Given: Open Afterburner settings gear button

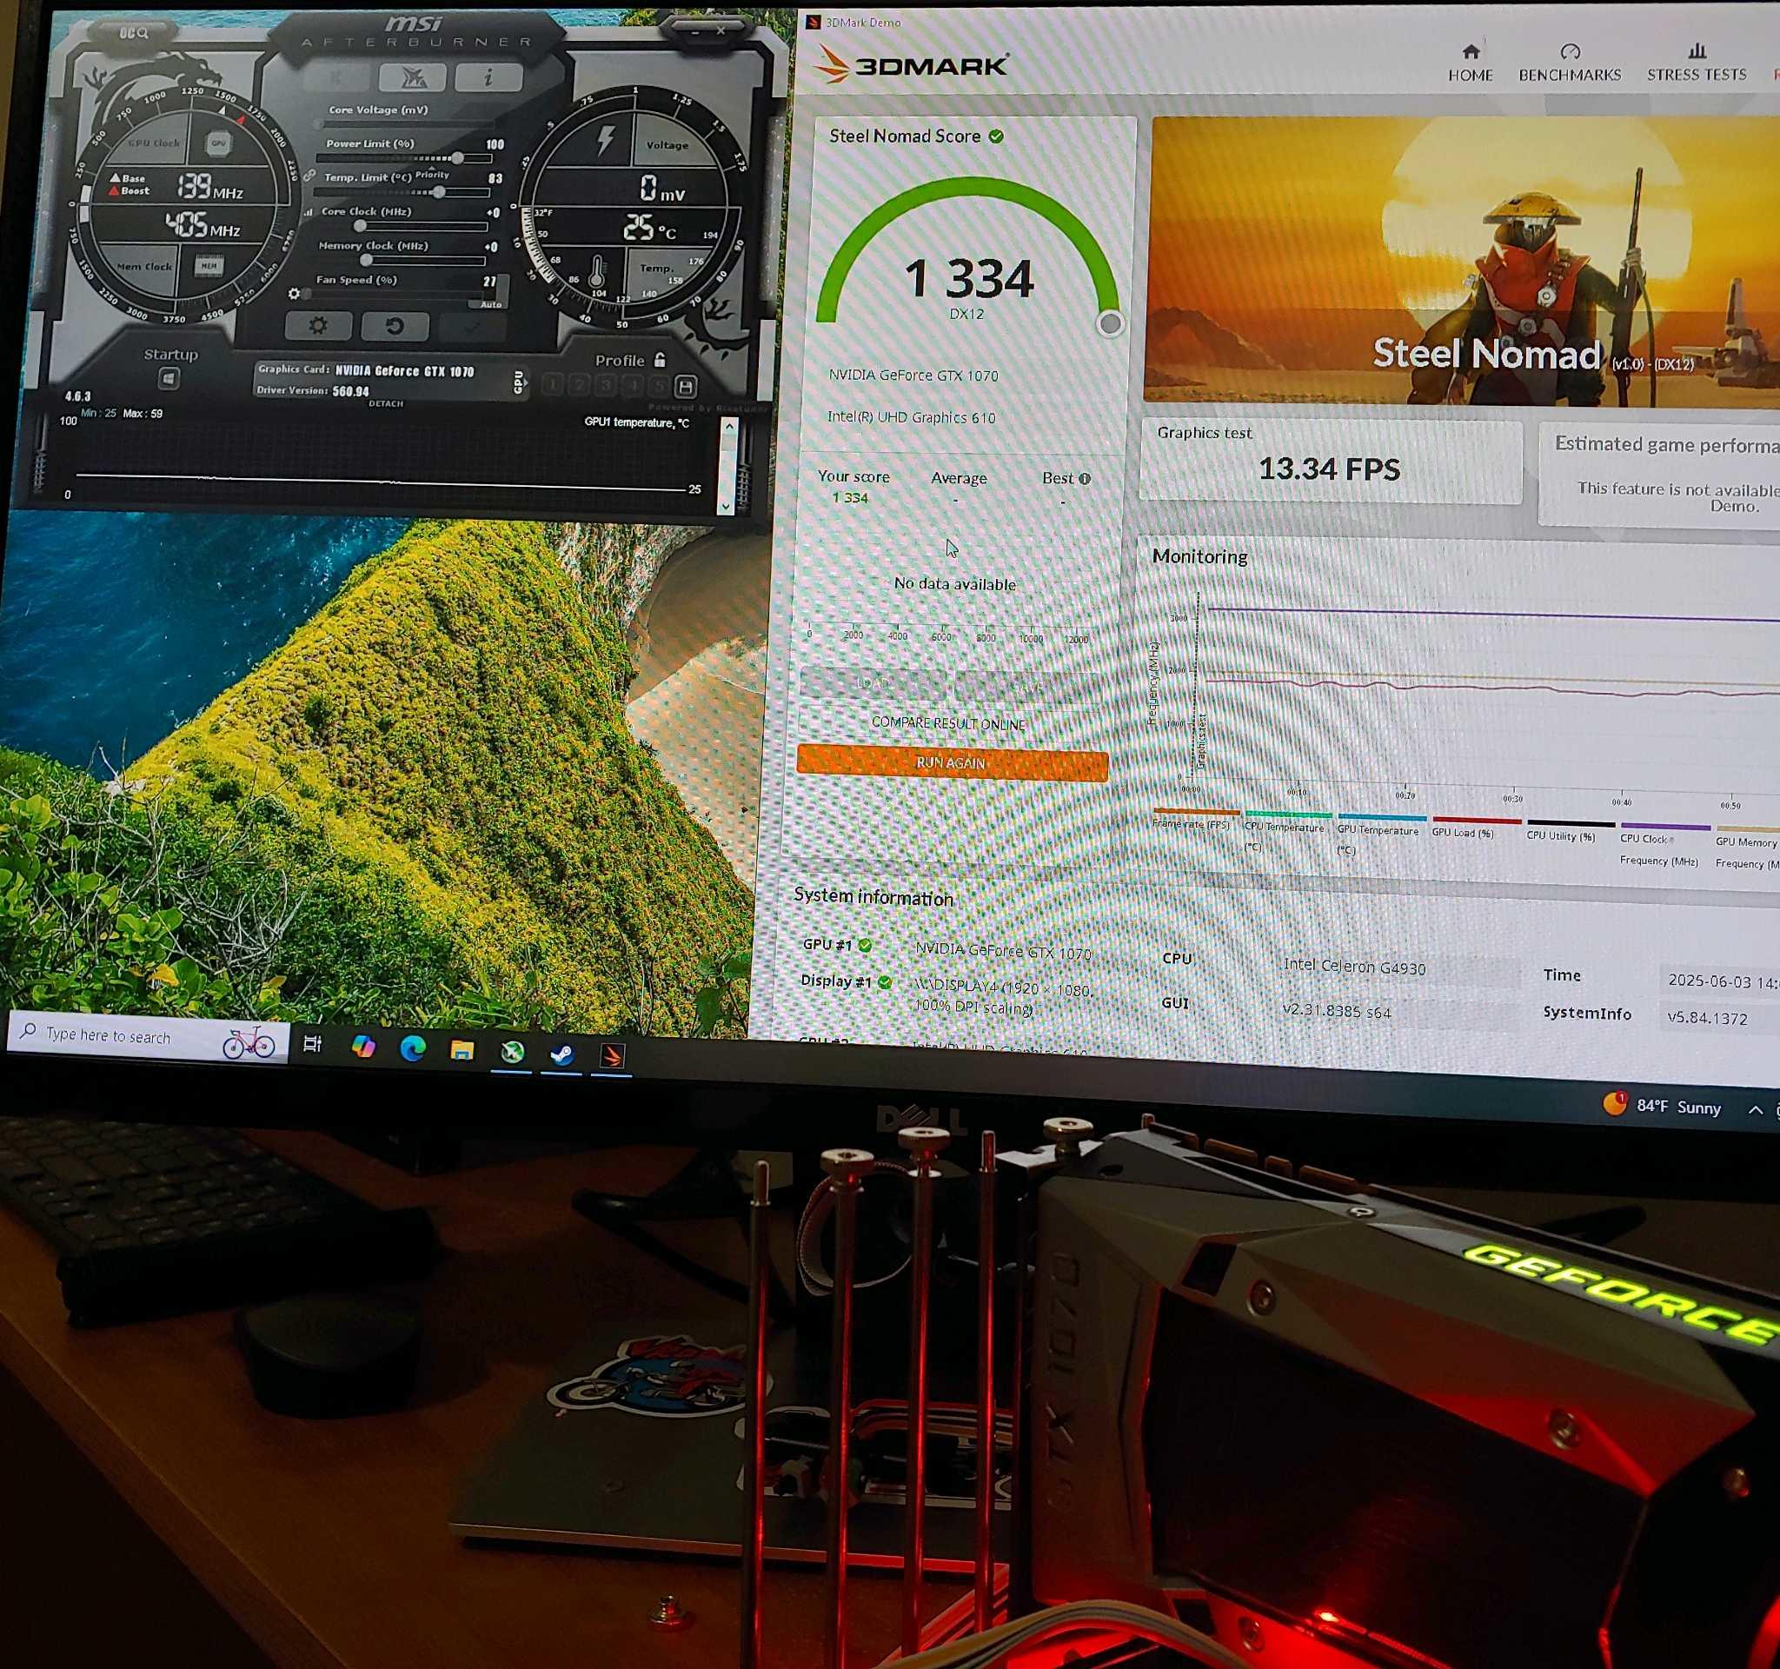Looking at the screenshot, I should [x=318, y=325].
